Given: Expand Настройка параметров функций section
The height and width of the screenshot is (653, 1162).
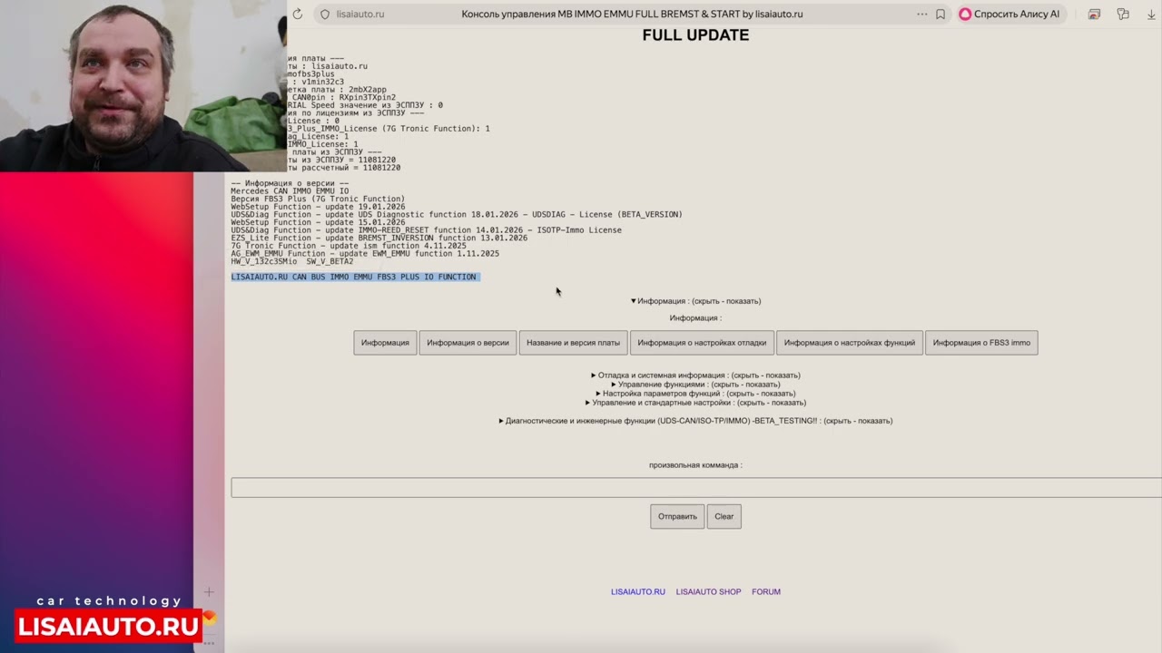Looking at the screenshot, I should tap(695, 394).
